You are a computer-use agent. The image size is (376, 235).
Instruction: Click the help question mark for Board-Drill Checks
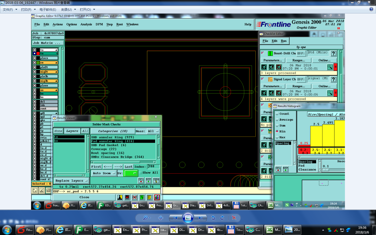333,54
